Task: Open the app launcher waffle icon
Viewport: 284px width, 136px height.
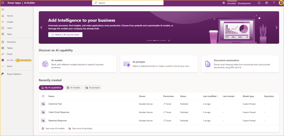Action: (3, 3)
